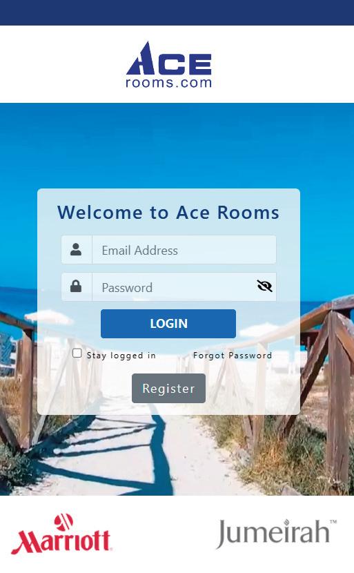Click the blue LOGIN button
The height and width of the screenshot is (573, 354).
pyautogui.click(x=168, y=323)
